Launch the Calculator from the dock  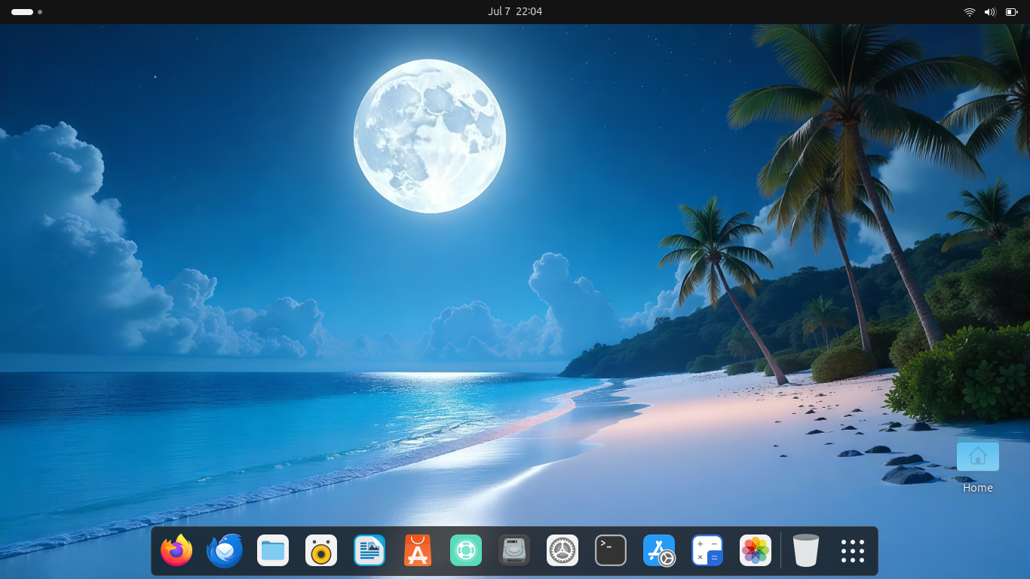[707, 550]
